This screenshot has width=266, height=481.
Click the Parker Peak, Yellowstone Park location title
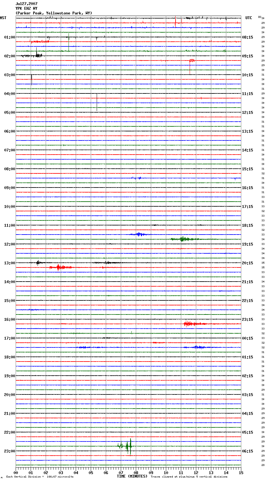pos(54,13)
